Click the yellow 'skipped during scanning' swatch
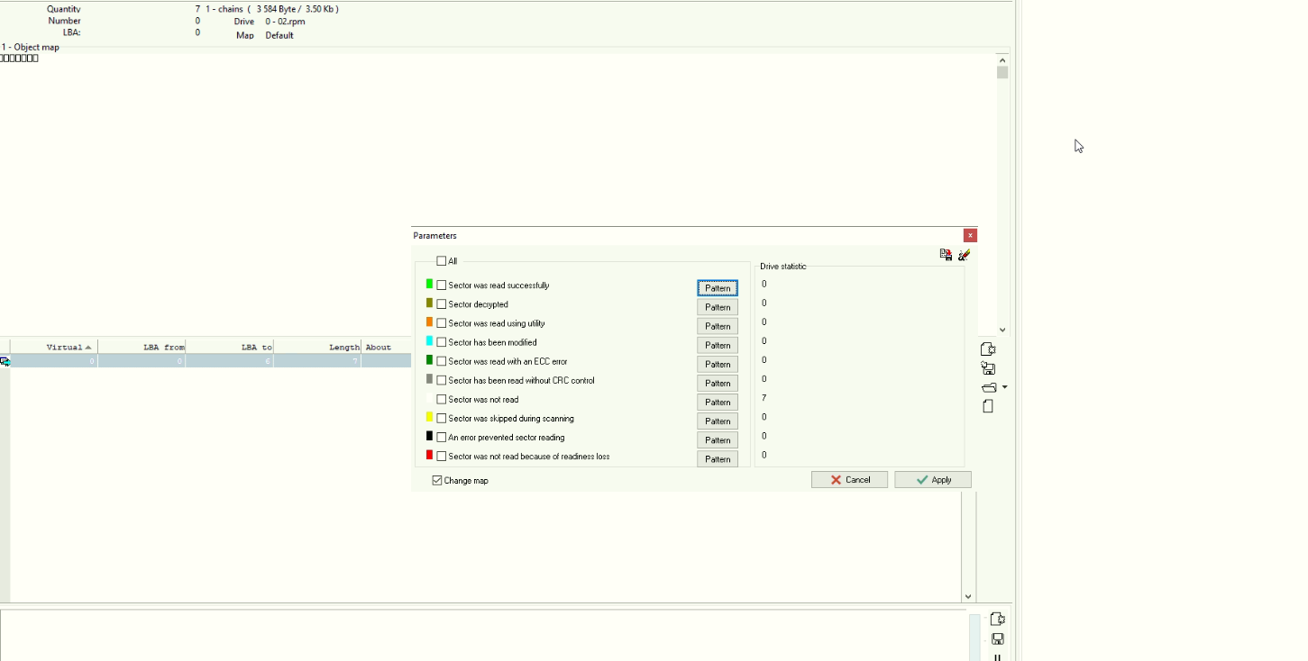The width and height of the screenshot is (1308, 661). [429, 417]
